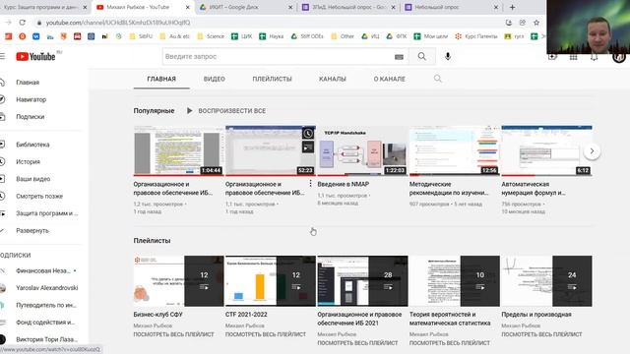This screenshot has height=354, width=630.
Task: Click Other bookmark folder
Action: point(343,36)
